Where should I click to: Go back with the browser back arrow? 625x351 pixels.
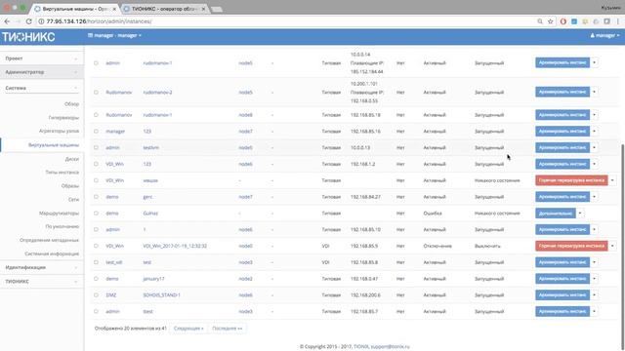point(7,21)
